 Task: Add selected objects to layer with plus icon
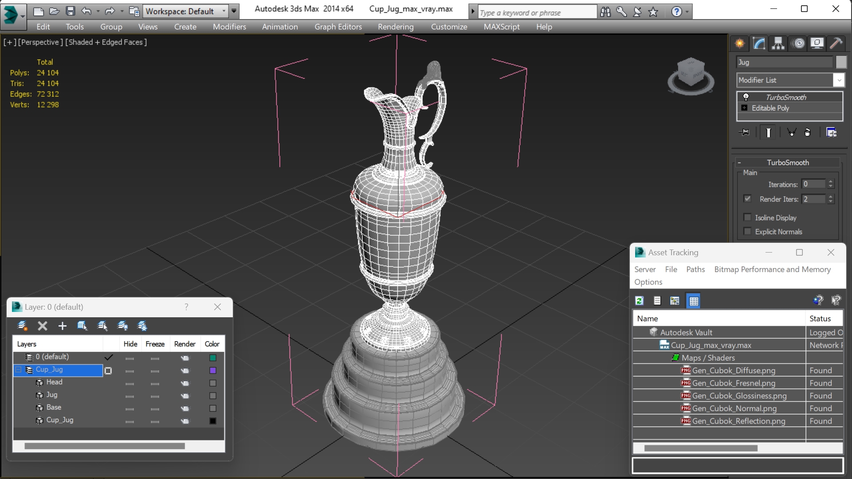[63, 326]
